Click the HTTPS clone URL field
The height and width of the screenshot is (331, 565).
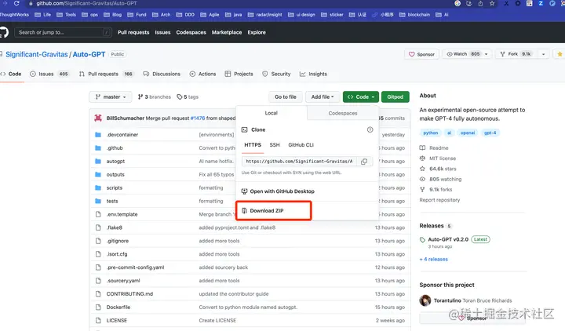tap(300, 162)
